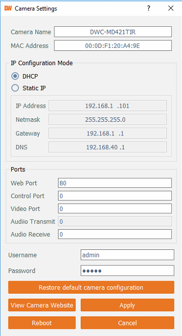Click the Video Port input box

115,209
